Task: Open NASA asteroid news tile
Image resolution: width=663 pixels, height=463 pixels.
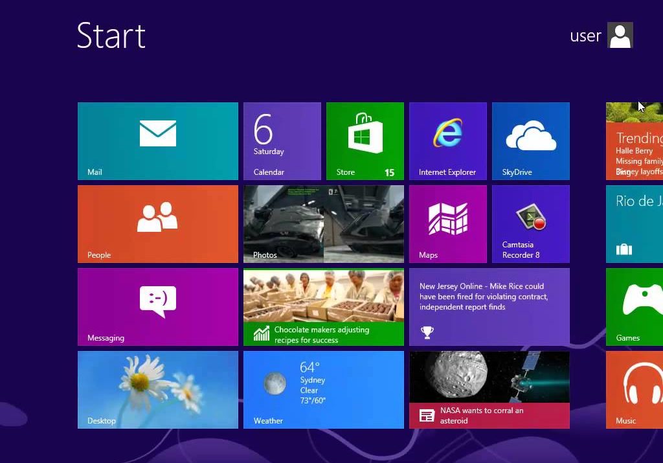Action: coord(489,390)
